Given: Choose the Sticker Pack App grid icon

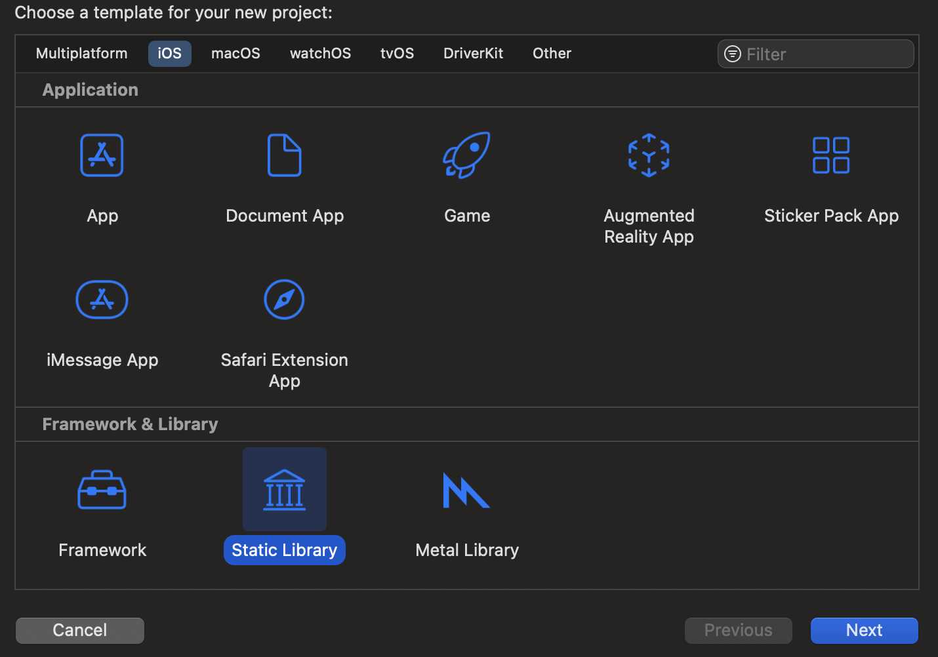Looking at the screenshot, I should click(831, 155).
